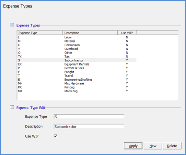Image resolution: width=186 pixels, height=155 pixels.
Task: Sort by the Expense Type column header
Action: [x=40, y=33]
